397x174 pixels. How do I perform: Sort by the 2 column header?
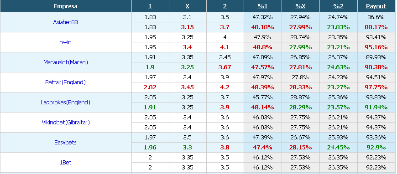point(225,6)
